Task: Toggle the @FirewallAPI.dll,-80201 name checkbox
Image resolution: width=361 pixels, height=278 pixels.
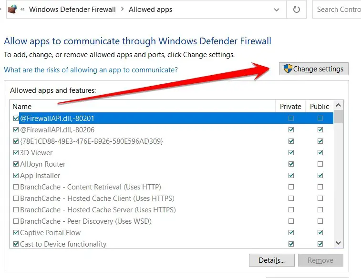Action: pos(16,119)
